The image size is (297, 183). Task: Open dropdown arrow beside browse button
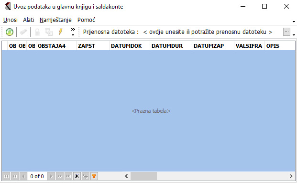click(x=294, y=35)
